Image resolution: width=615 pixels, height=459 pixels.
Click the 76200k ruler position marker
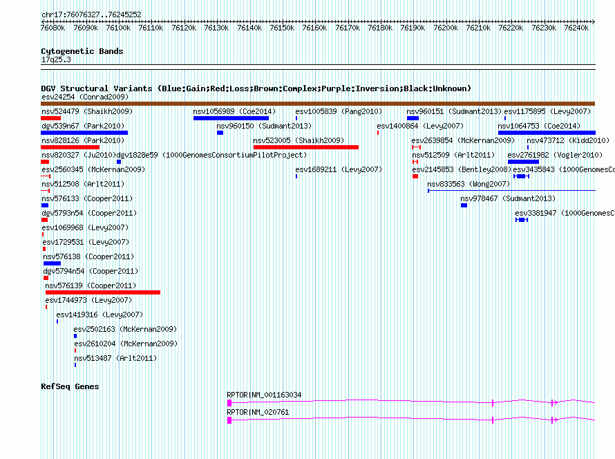pyautogui.click(x=446, y=28)
